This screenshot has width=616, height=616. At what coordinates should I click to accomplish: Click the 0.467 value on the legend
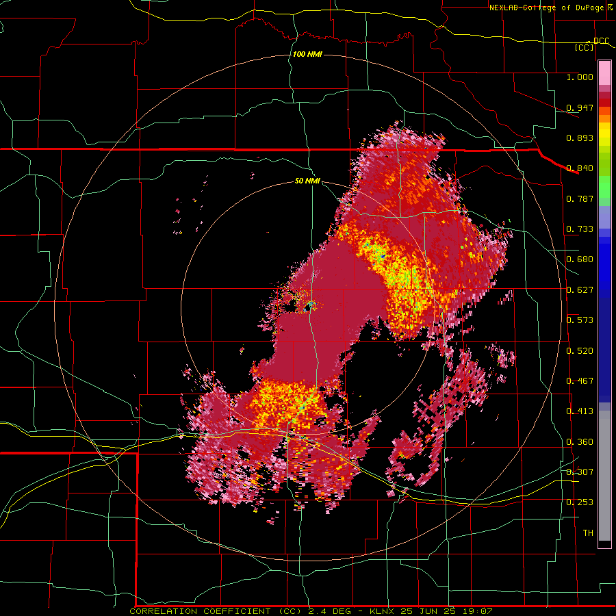coord(580,381)
